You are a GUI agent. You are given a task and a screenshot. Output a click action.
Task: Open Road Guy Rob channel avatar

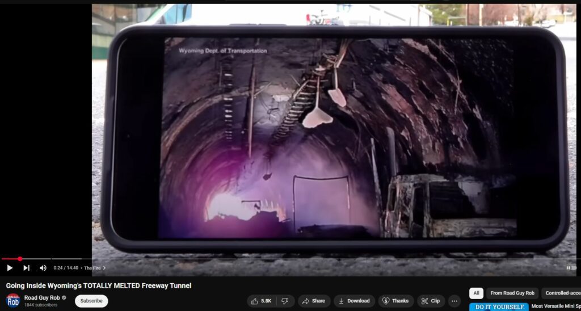coord(14,301)
